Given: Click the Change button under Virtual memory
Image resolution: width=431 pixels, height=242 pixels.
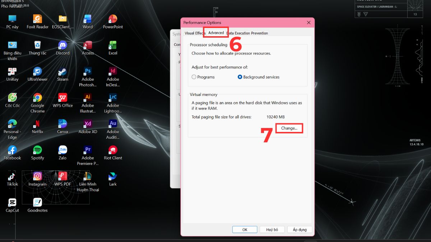Looking at the screenshot, I should click(289, 128).
